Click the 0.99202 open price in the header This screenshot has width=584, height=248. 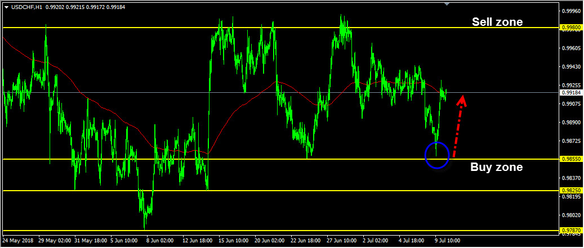click(54, 7)
